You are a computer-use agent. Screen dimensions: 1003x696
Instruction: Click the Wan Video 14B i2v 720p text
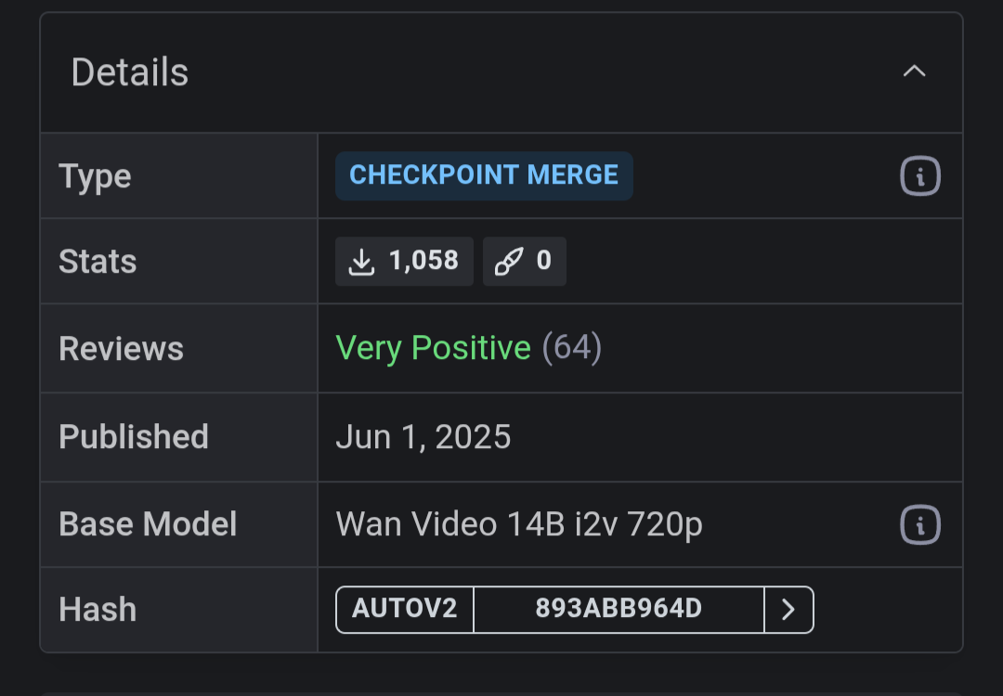[519, 524]
